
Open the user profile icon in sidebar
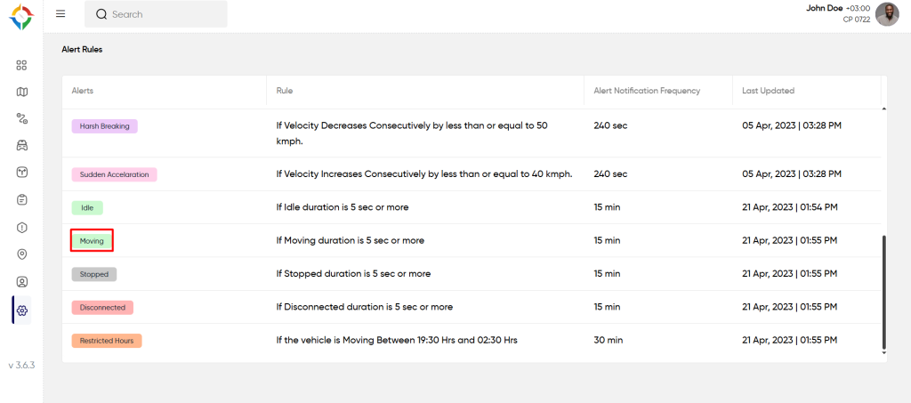[x=21, y=282]
